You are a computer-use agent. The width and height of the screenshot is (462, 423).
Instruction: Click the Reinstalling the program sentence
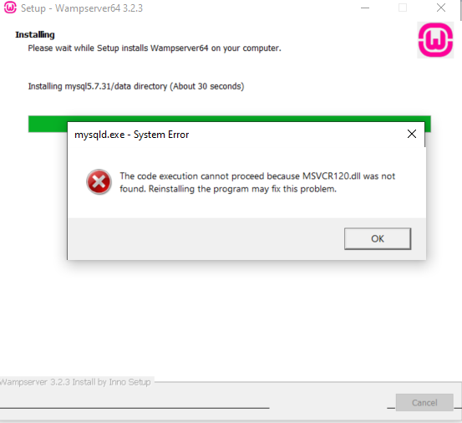coord(242,189)
